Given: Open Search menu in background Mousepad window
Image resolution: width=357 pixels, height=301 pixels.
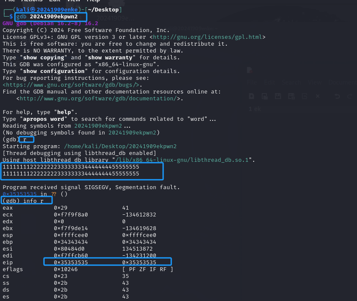Looking at the screenshot, I should 291,82.
